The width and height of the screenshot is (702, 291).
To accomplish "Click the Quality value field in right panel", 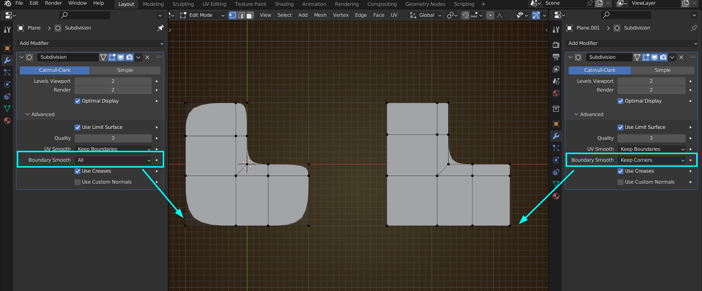I will pos(651,138).
